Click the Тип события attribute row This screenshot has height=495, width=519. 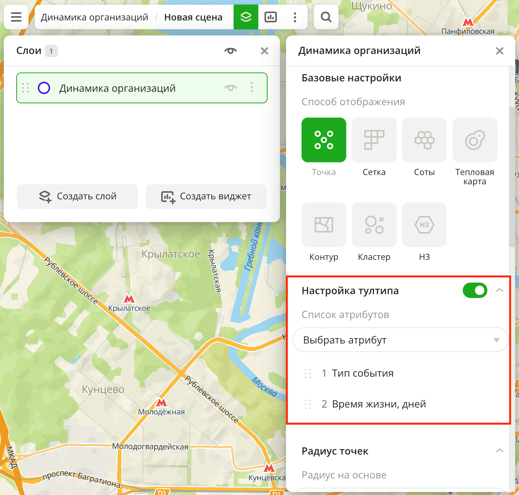pos(362,373)
